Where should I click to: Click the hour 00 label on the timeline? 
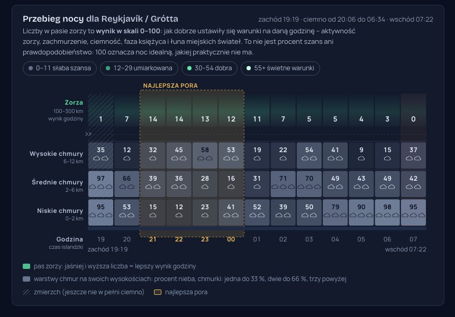pyautogui.click(x=231, y=239)
